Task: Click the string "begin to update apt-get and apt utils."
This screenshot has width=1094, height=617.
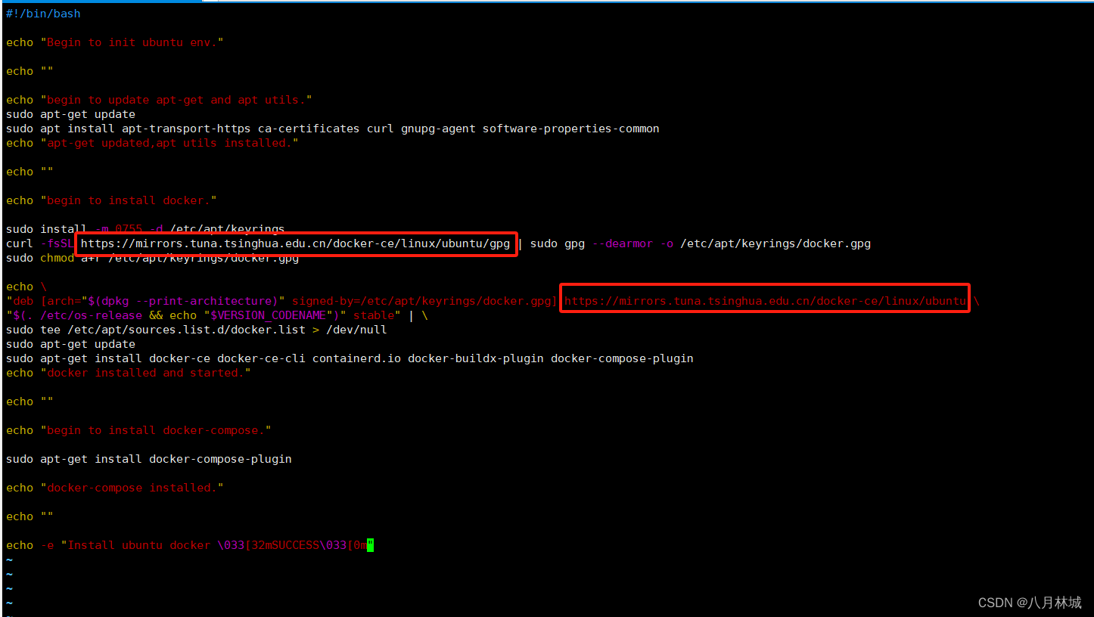Action: tap(176, 100)
